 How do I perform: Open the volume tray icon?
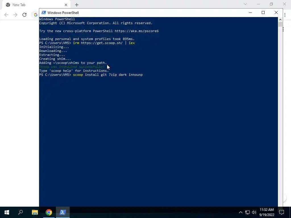(254, 212)
